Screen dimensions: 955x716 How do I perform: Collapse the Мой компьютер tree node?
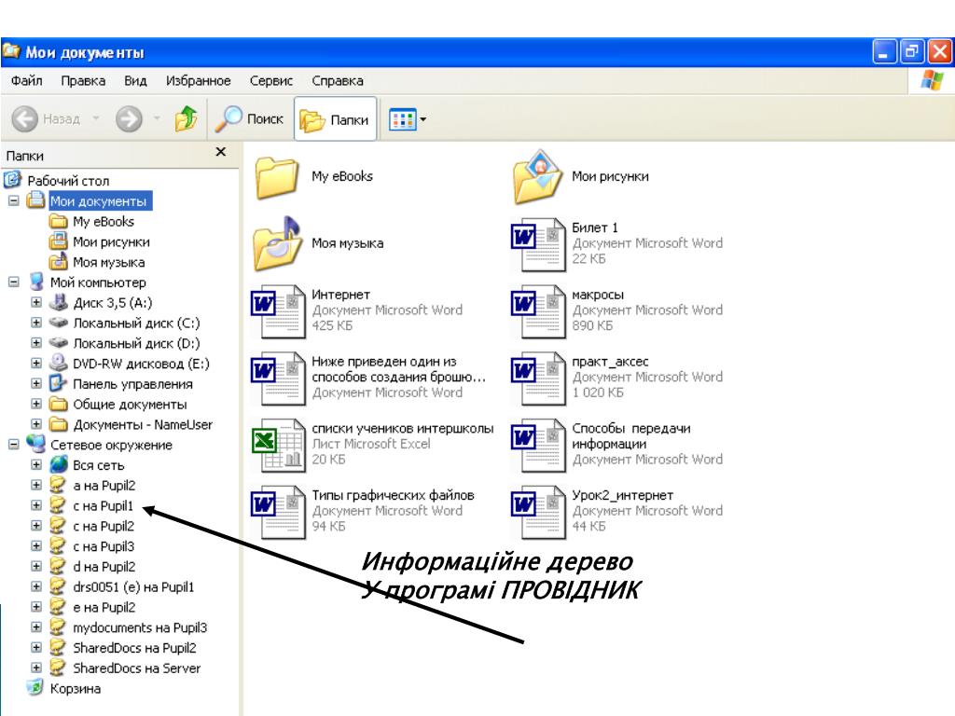point(13,282)
